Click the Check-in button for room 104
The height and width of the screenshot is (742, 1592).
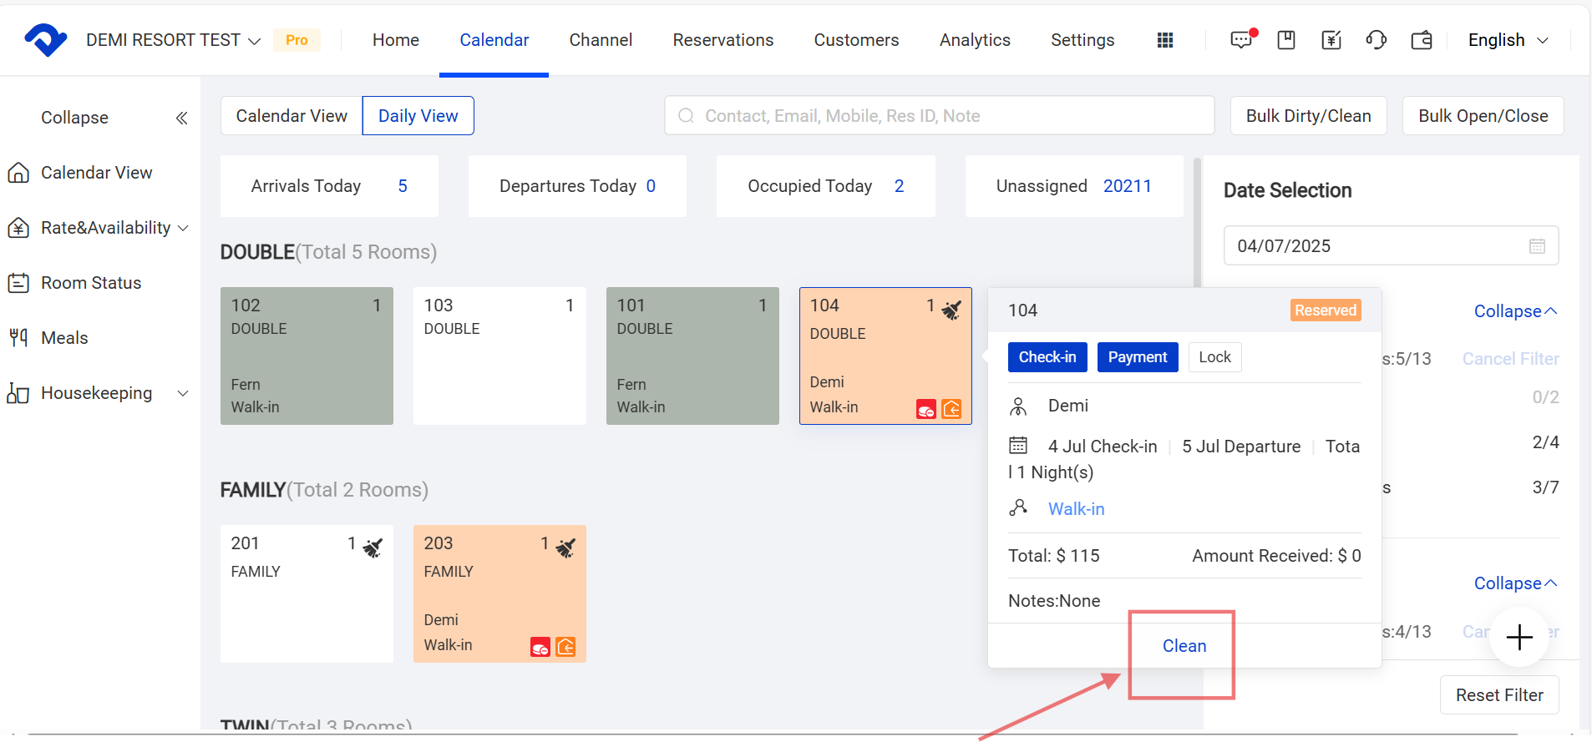[x=1047, y=357]
